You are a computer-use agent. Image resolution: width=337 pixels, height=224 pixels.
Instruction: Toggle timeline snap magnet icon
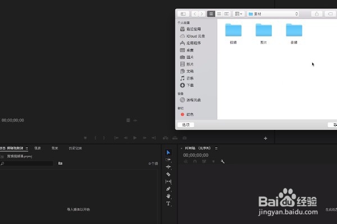[195, 161]
